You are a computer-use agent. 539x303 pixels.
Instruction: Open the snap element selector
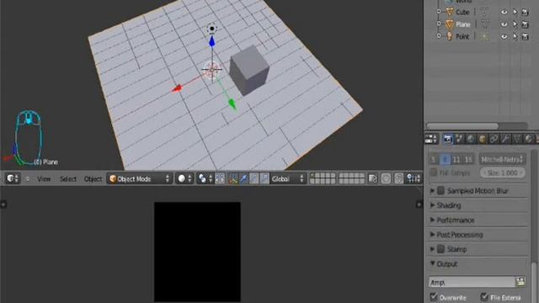pos(414,178)
